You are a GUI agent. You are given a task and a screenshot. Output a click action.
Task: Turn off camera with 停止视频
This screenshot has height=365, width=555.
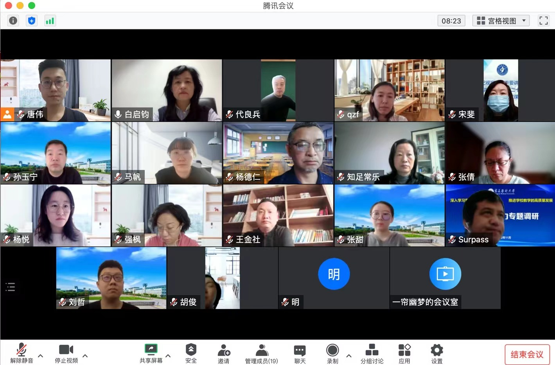66,353
